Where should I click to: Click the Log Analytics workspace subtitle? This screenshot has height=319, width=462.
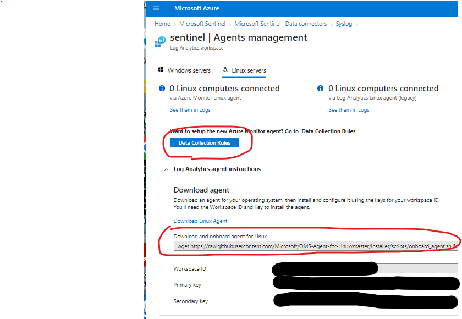[x=196, y=48]
